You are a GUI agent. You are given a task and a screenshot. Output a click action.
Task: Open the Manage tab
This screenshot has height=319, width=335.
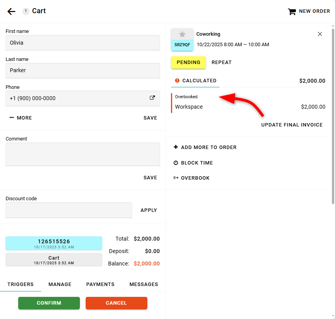(60, 284)
